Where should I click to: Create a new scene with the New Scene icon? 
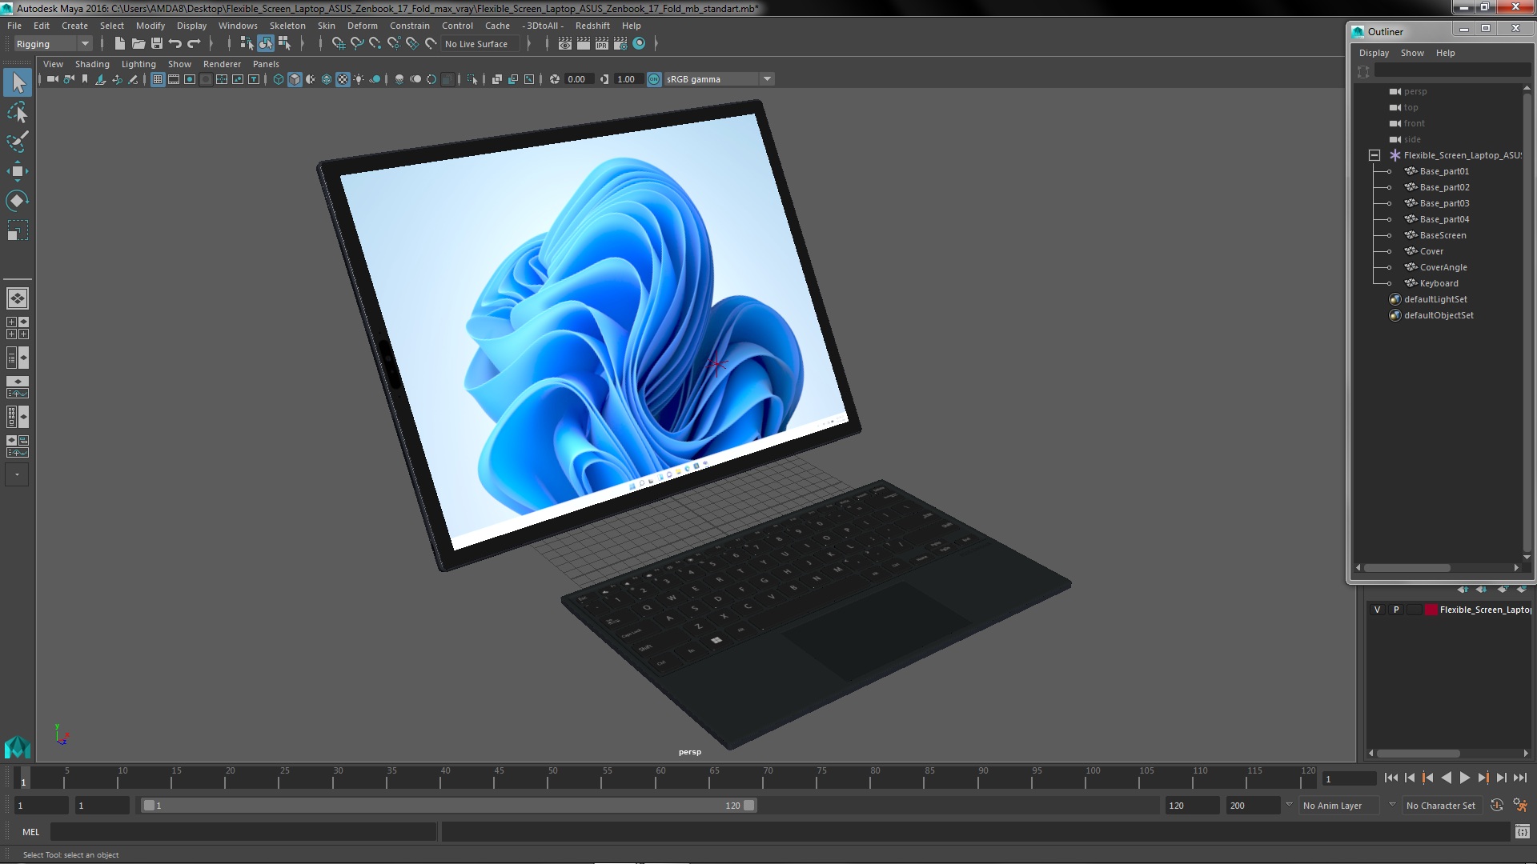coord(120,44)
